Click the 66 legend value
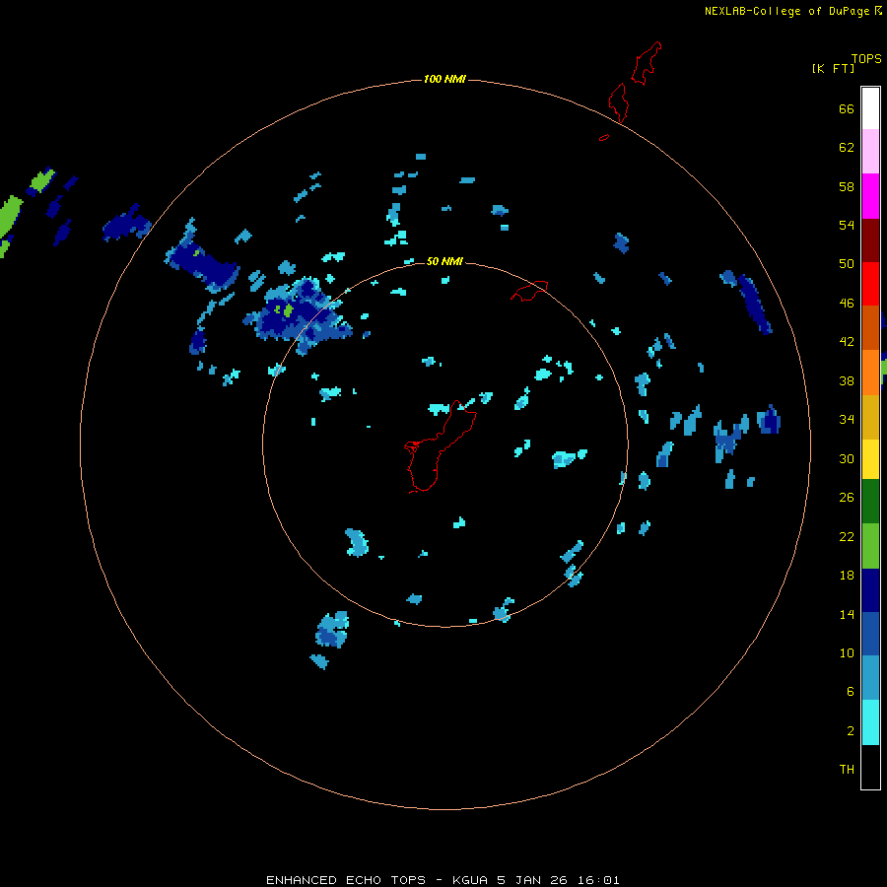This screenshot has height=887, width=887. tap(847, 109)
